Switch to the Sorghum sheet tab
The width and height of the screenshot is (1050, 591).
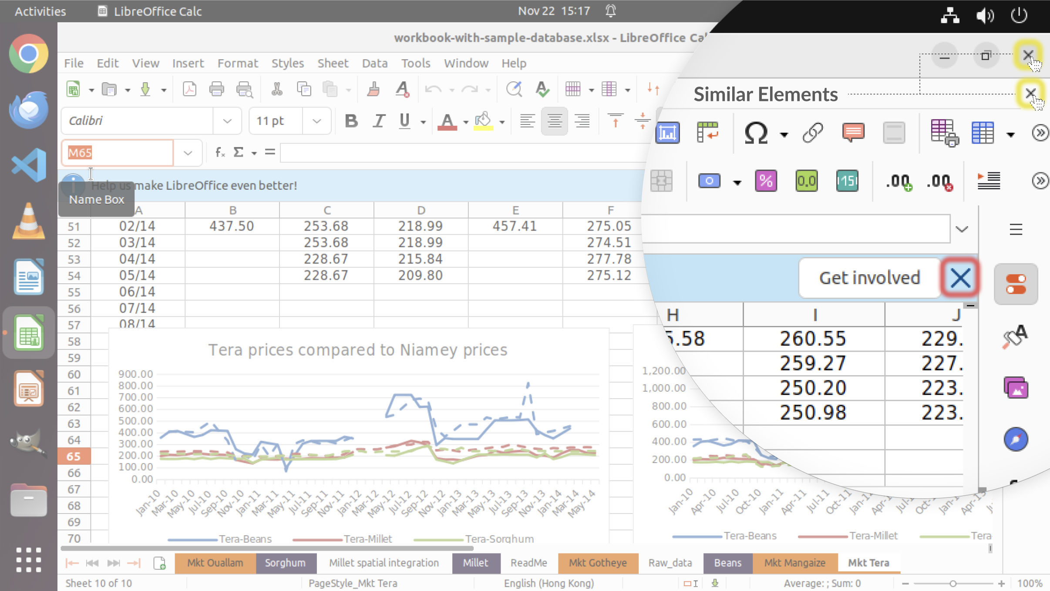(x=285, y=563)
